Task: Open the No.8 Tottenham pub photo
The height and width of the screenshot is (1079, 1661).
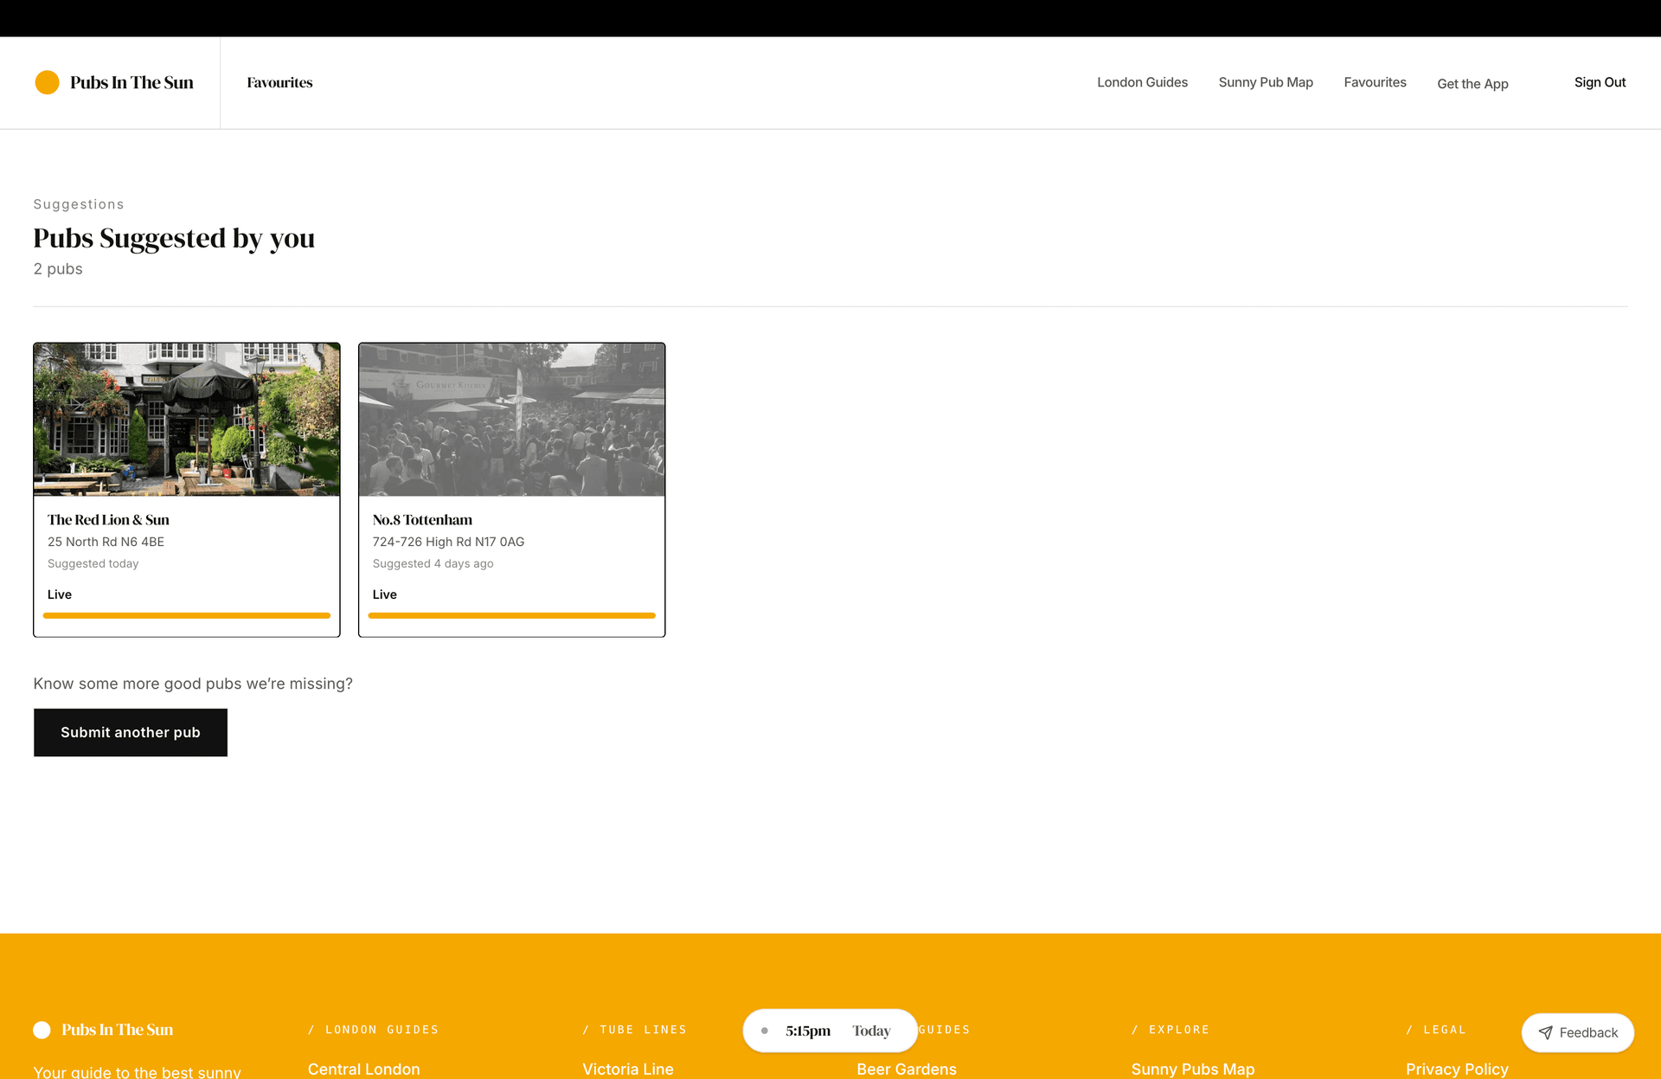Action: tap(511, 419)
